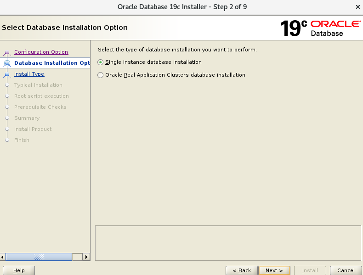This screenshot has width=363, height=275.
Task: Select the Database Installation Option step
Action: pos(52,63)
